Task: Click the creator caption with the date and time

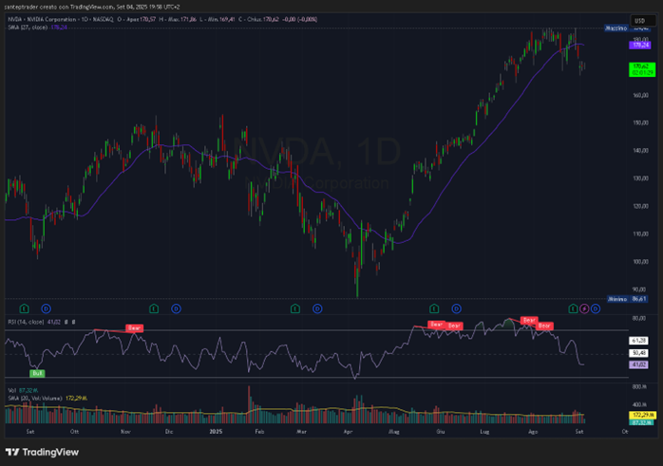Action: 92,7
